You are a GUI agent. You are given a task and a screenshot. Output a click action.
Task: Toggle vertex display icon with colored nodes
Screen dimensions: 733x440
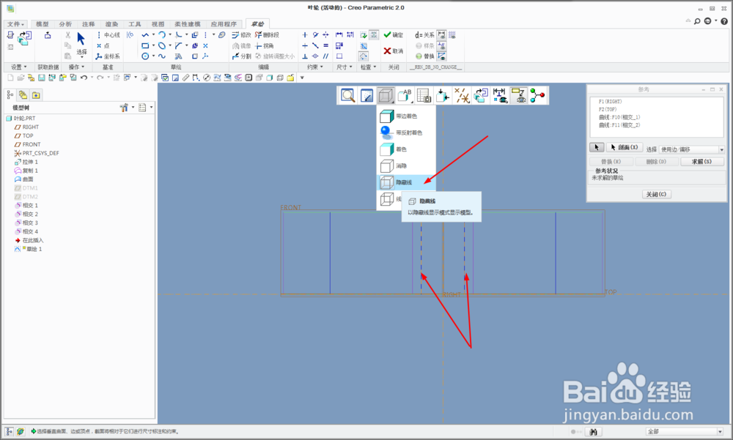click(537, 96)
